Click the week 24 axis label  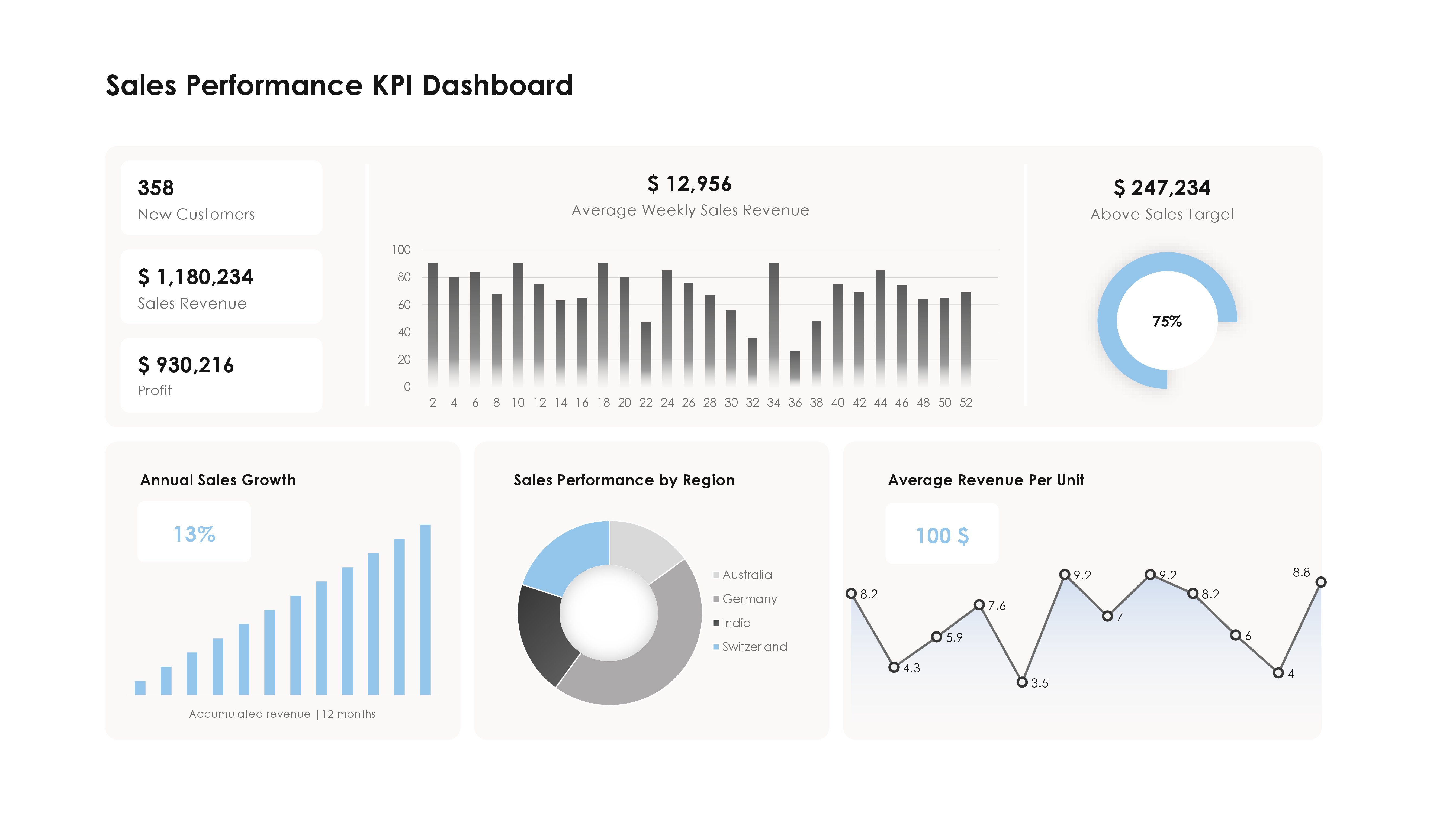(667, 402)
